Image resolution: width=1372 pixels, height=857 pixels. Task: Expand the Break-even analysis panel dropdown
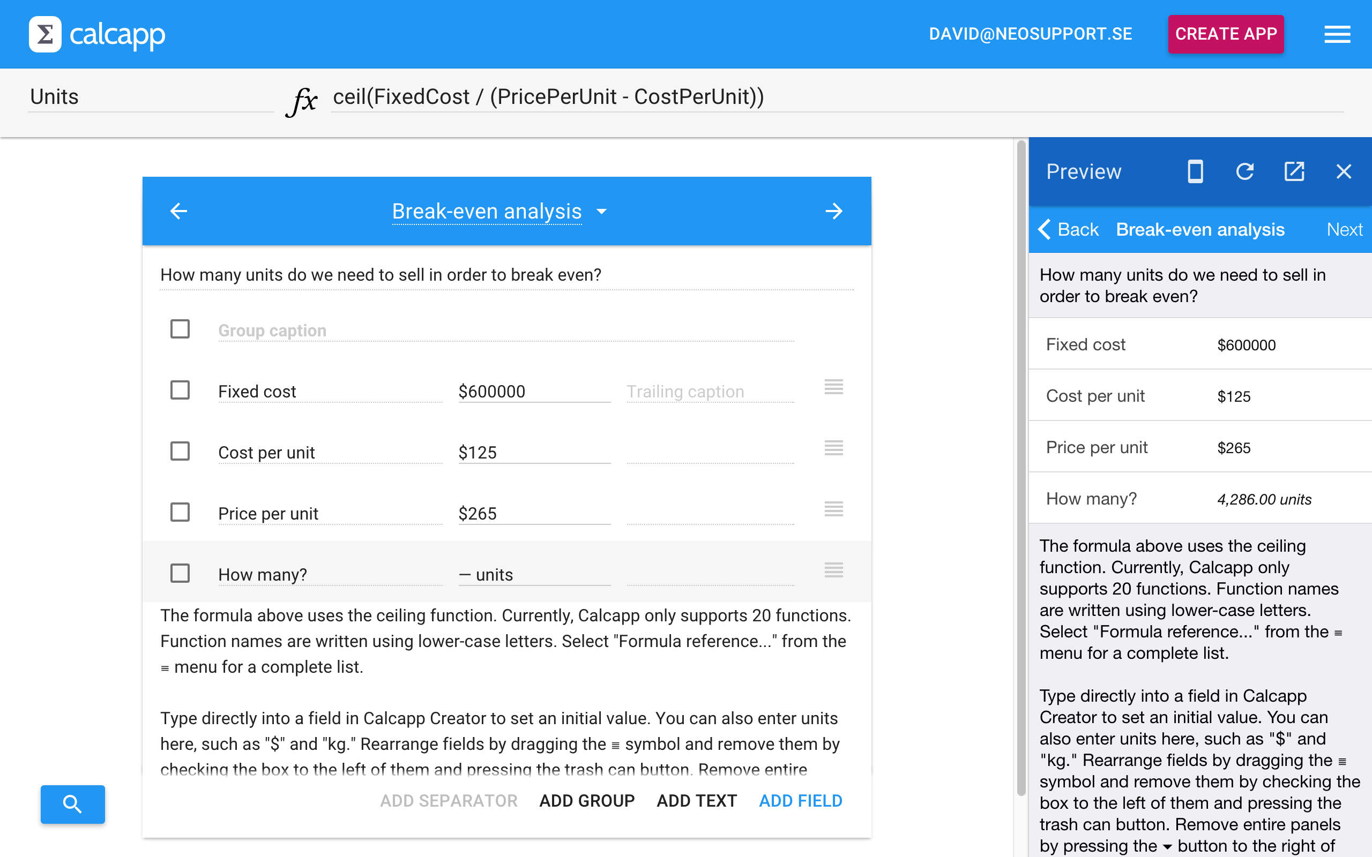(x=601, y=212)
